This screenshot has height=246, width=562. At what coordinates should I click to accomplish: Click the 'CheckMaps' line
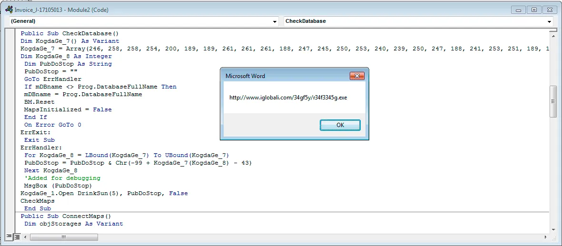[37, 201]
